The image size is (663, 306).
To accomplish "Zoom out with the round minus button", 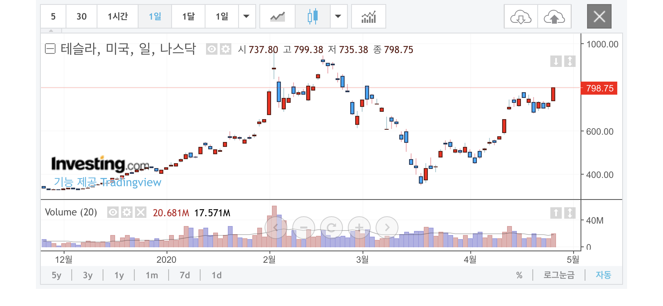I will 304,227.
